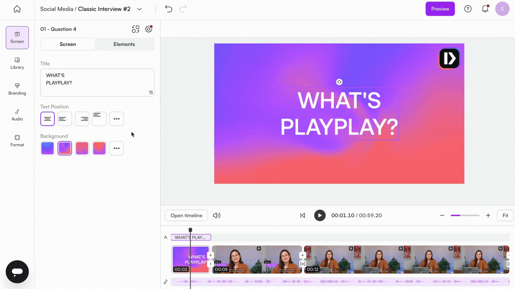Image resolution: width=515 pixels, height=289 pixels.
Task: Click the swap screen layout icon
Action: (135, 29)
